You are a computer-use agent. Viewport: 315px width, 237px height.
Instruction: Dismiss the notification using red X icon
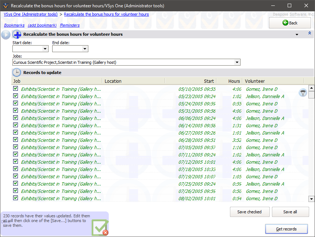105,232
